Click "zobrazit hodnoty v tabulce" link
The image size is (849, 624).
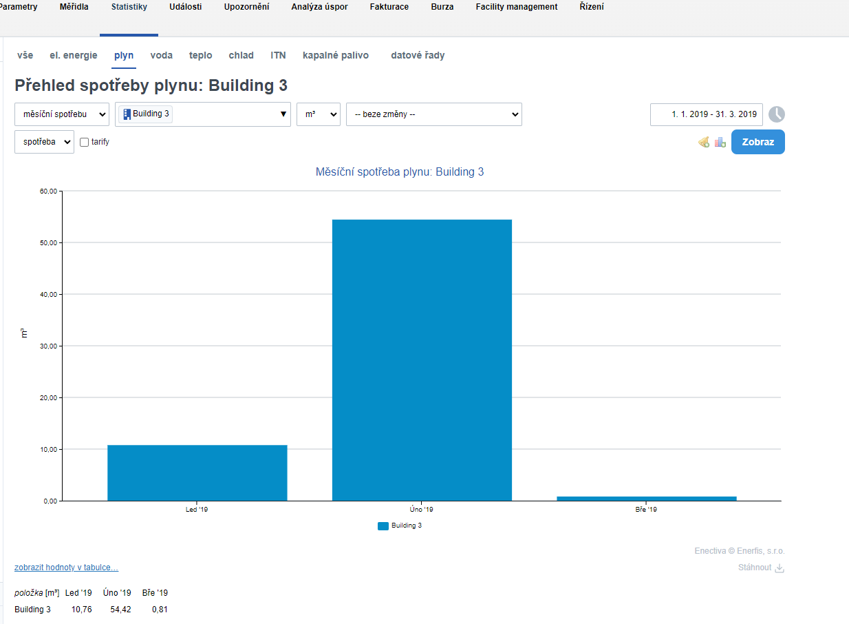[x=66, y=568]
